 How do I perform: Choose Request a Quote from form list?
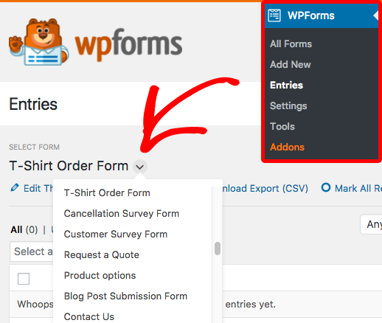coord(102,255)
